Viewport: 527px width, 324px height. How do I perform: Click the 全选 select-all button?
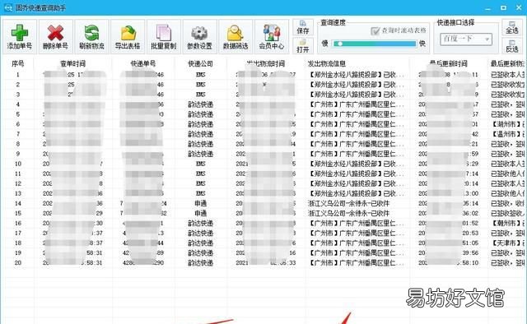512,27
